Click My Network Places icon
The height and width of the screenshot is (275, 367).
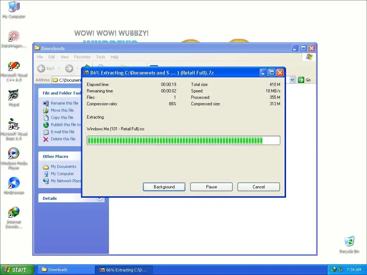click(46, 181)
